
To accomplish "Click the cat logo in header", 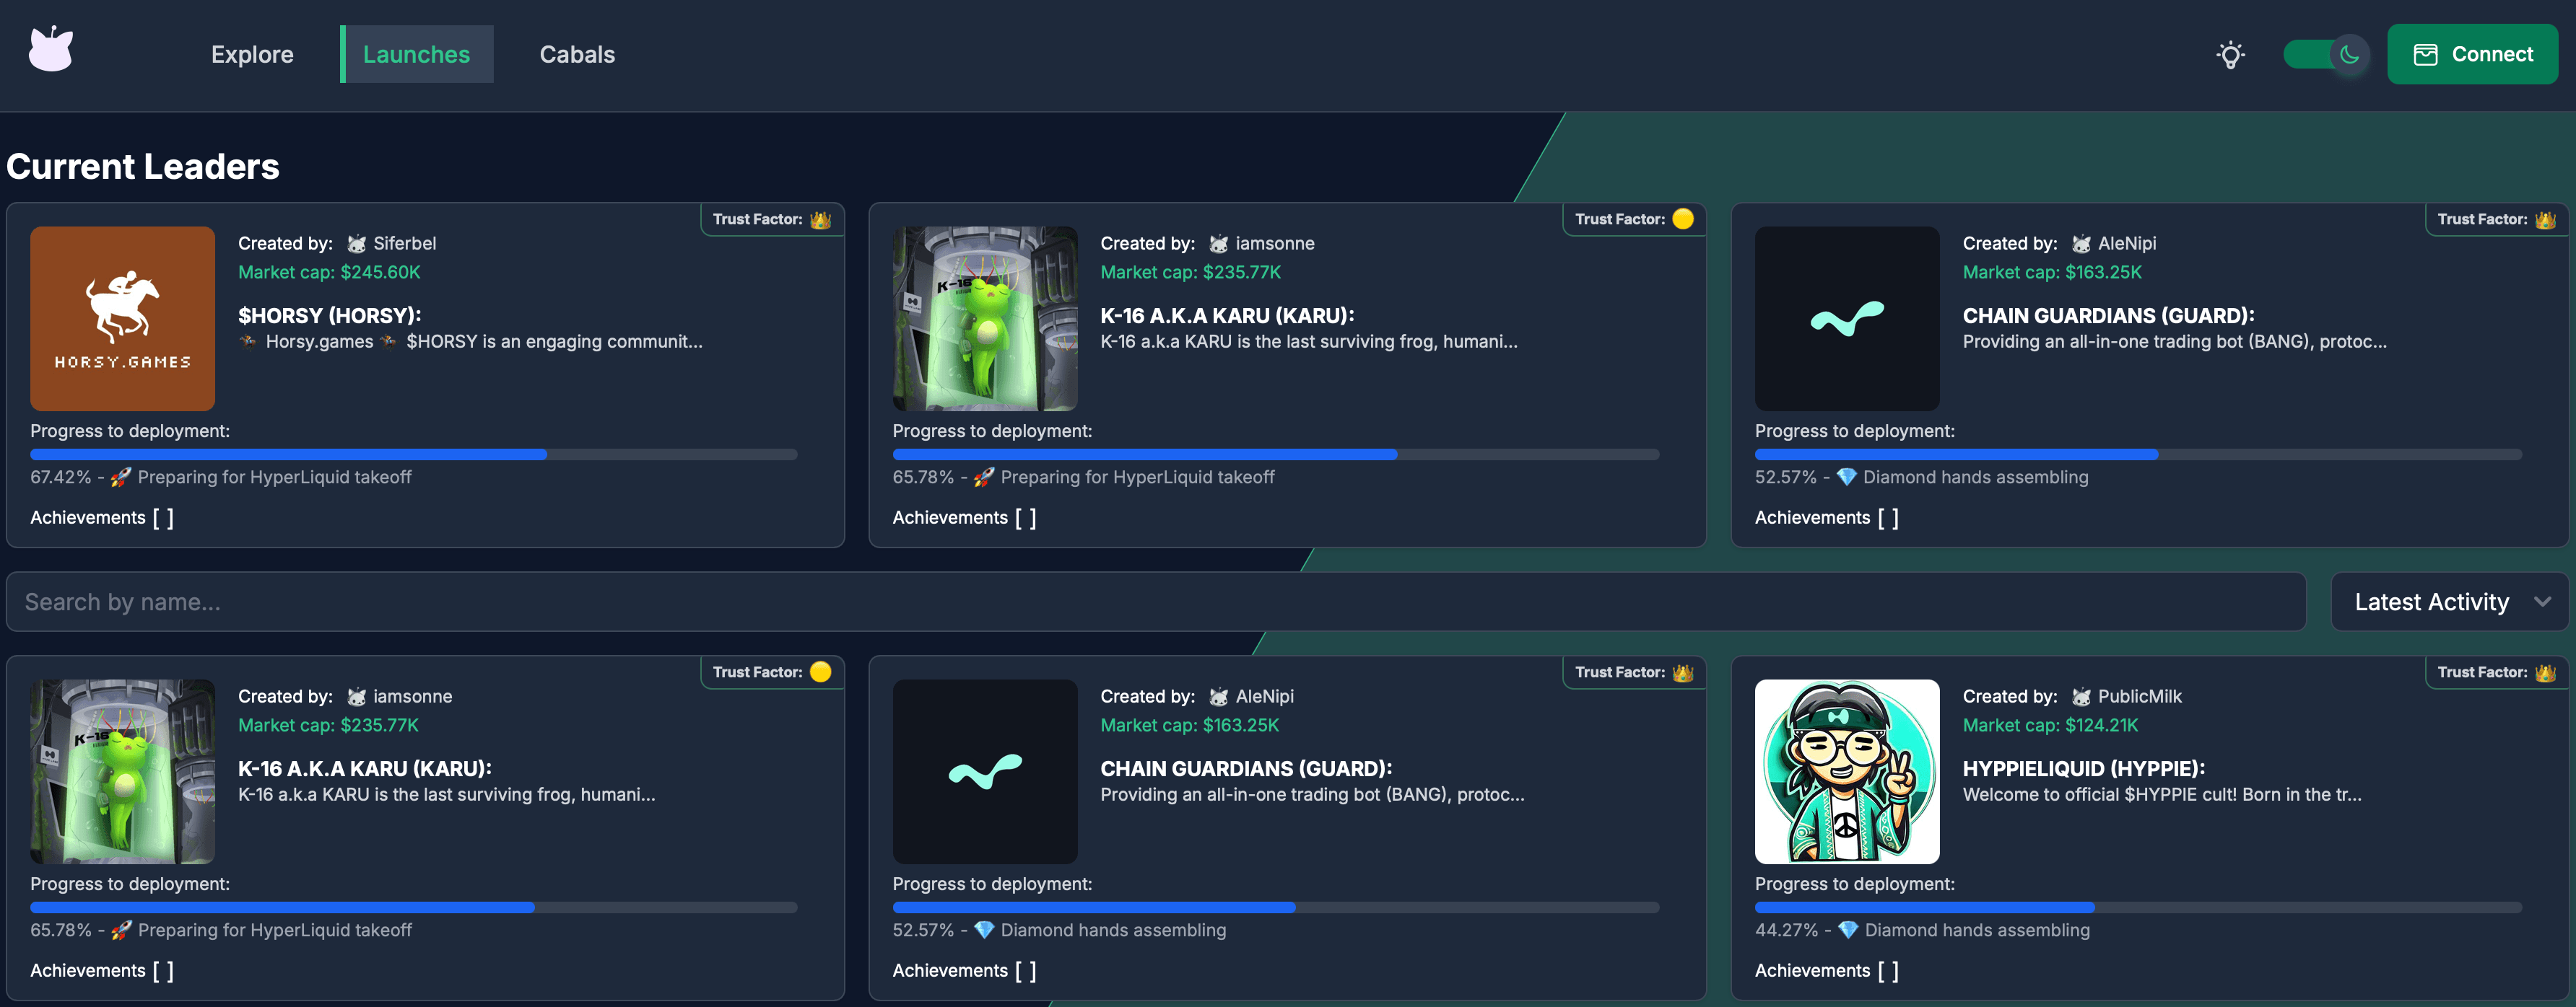I will tap(51, 50).
